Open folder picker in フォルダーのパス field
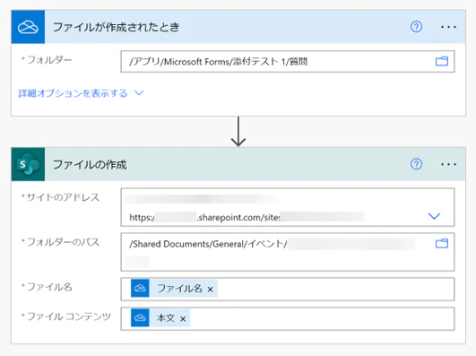Image resolution: width=476 pixels, height=356 pixels. coord(442,243)
